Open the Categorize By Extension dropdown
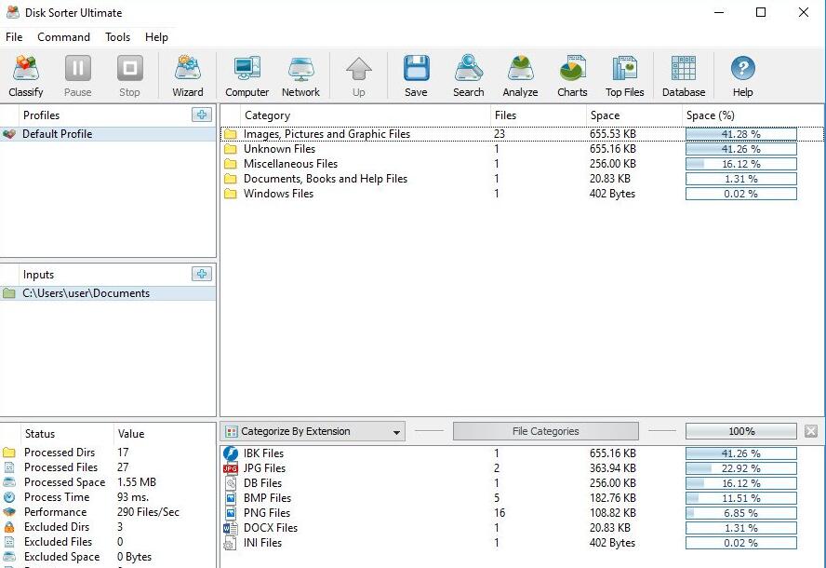The image size is (826, 568). pyautogui.click(x=313, y=431)
